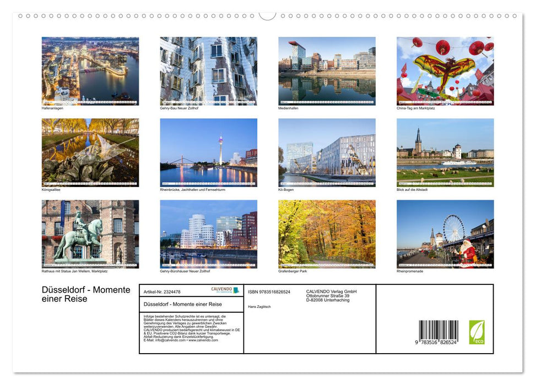Select the Blick auf die Altstadt photo
Viewport: 535px width, 385px height.
pos(445,152)
